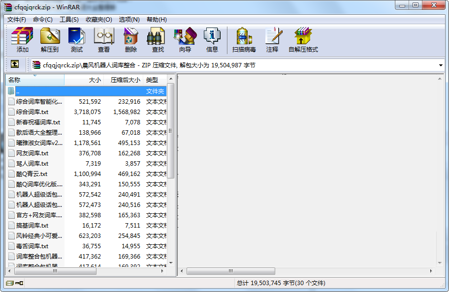449x292 pixels.
Task: Click file list horizontal scroll left arrow
Action: click(9, 271)
